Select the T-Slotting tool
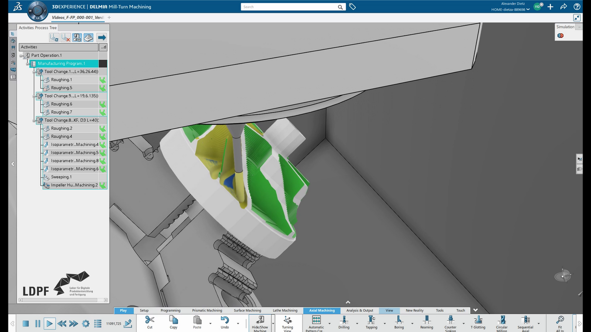 pos(478,322)
